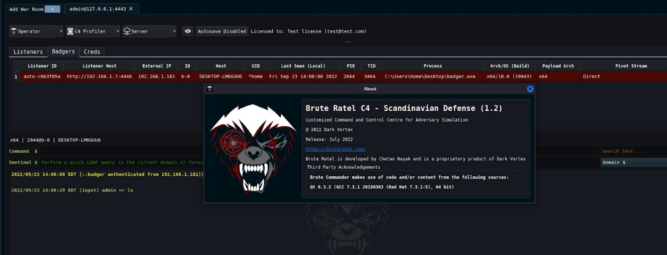This screenshot has height=255, width=667.
Task: Click the badger.exe process path cell
Action: click(x=433, y=76)
